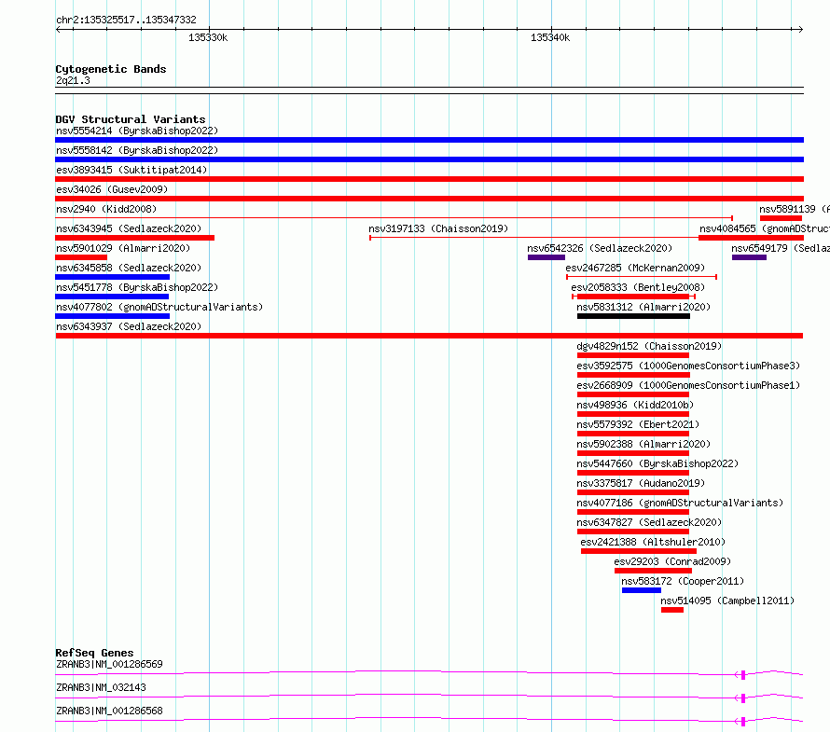This screenshot has height=732, width=830.
Task: Click nsv5579392 (Ebert2021) variant label
Action: pos(638,424)
